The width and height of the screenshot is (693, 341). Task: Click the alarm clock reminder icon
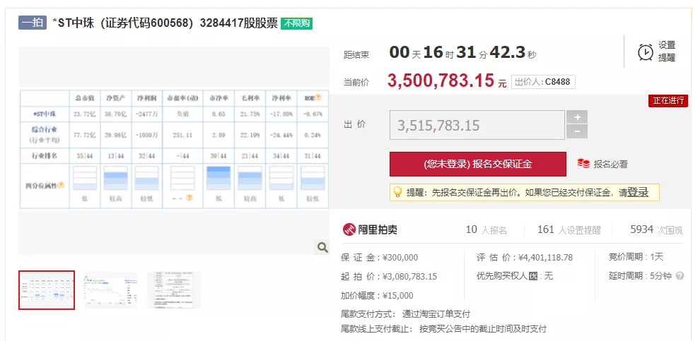click(645, 52)
